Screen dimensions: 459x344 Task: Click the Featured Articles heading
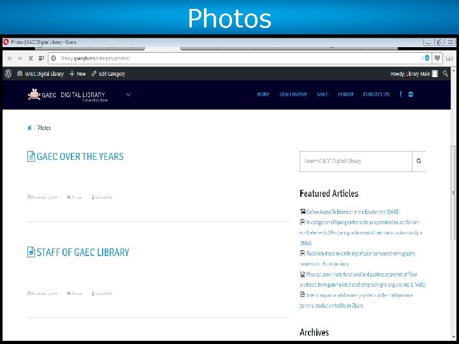329,194
